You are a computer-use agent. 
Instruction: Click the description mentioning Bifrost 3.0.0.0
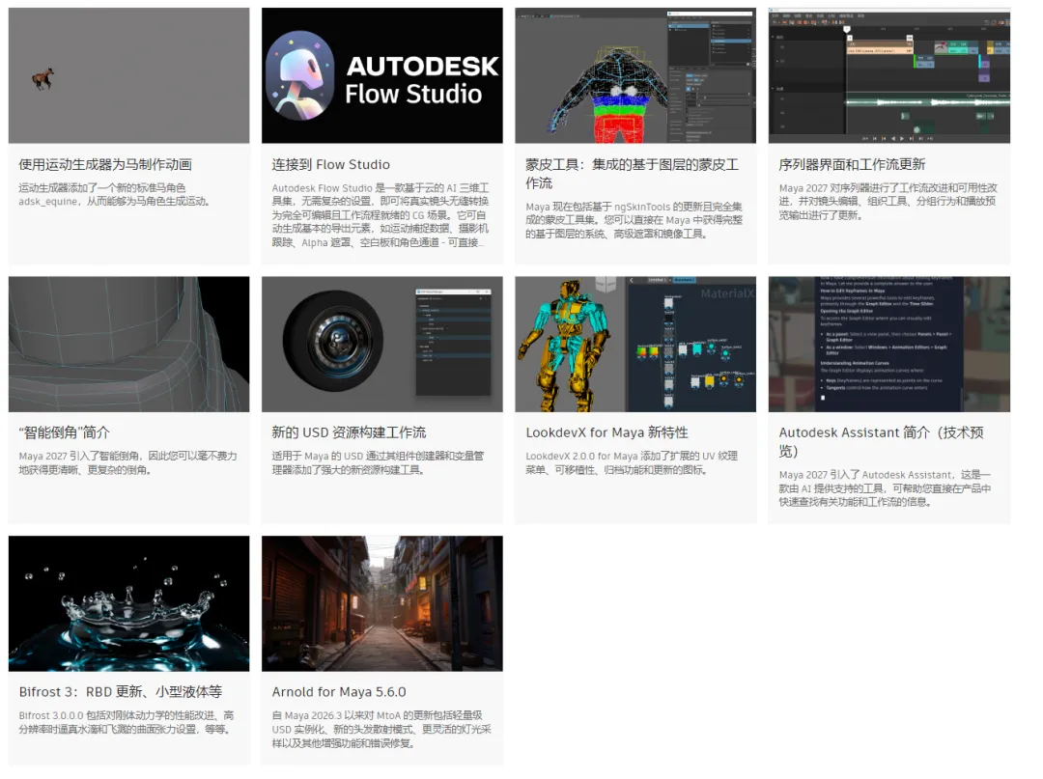tap(127, 722)
